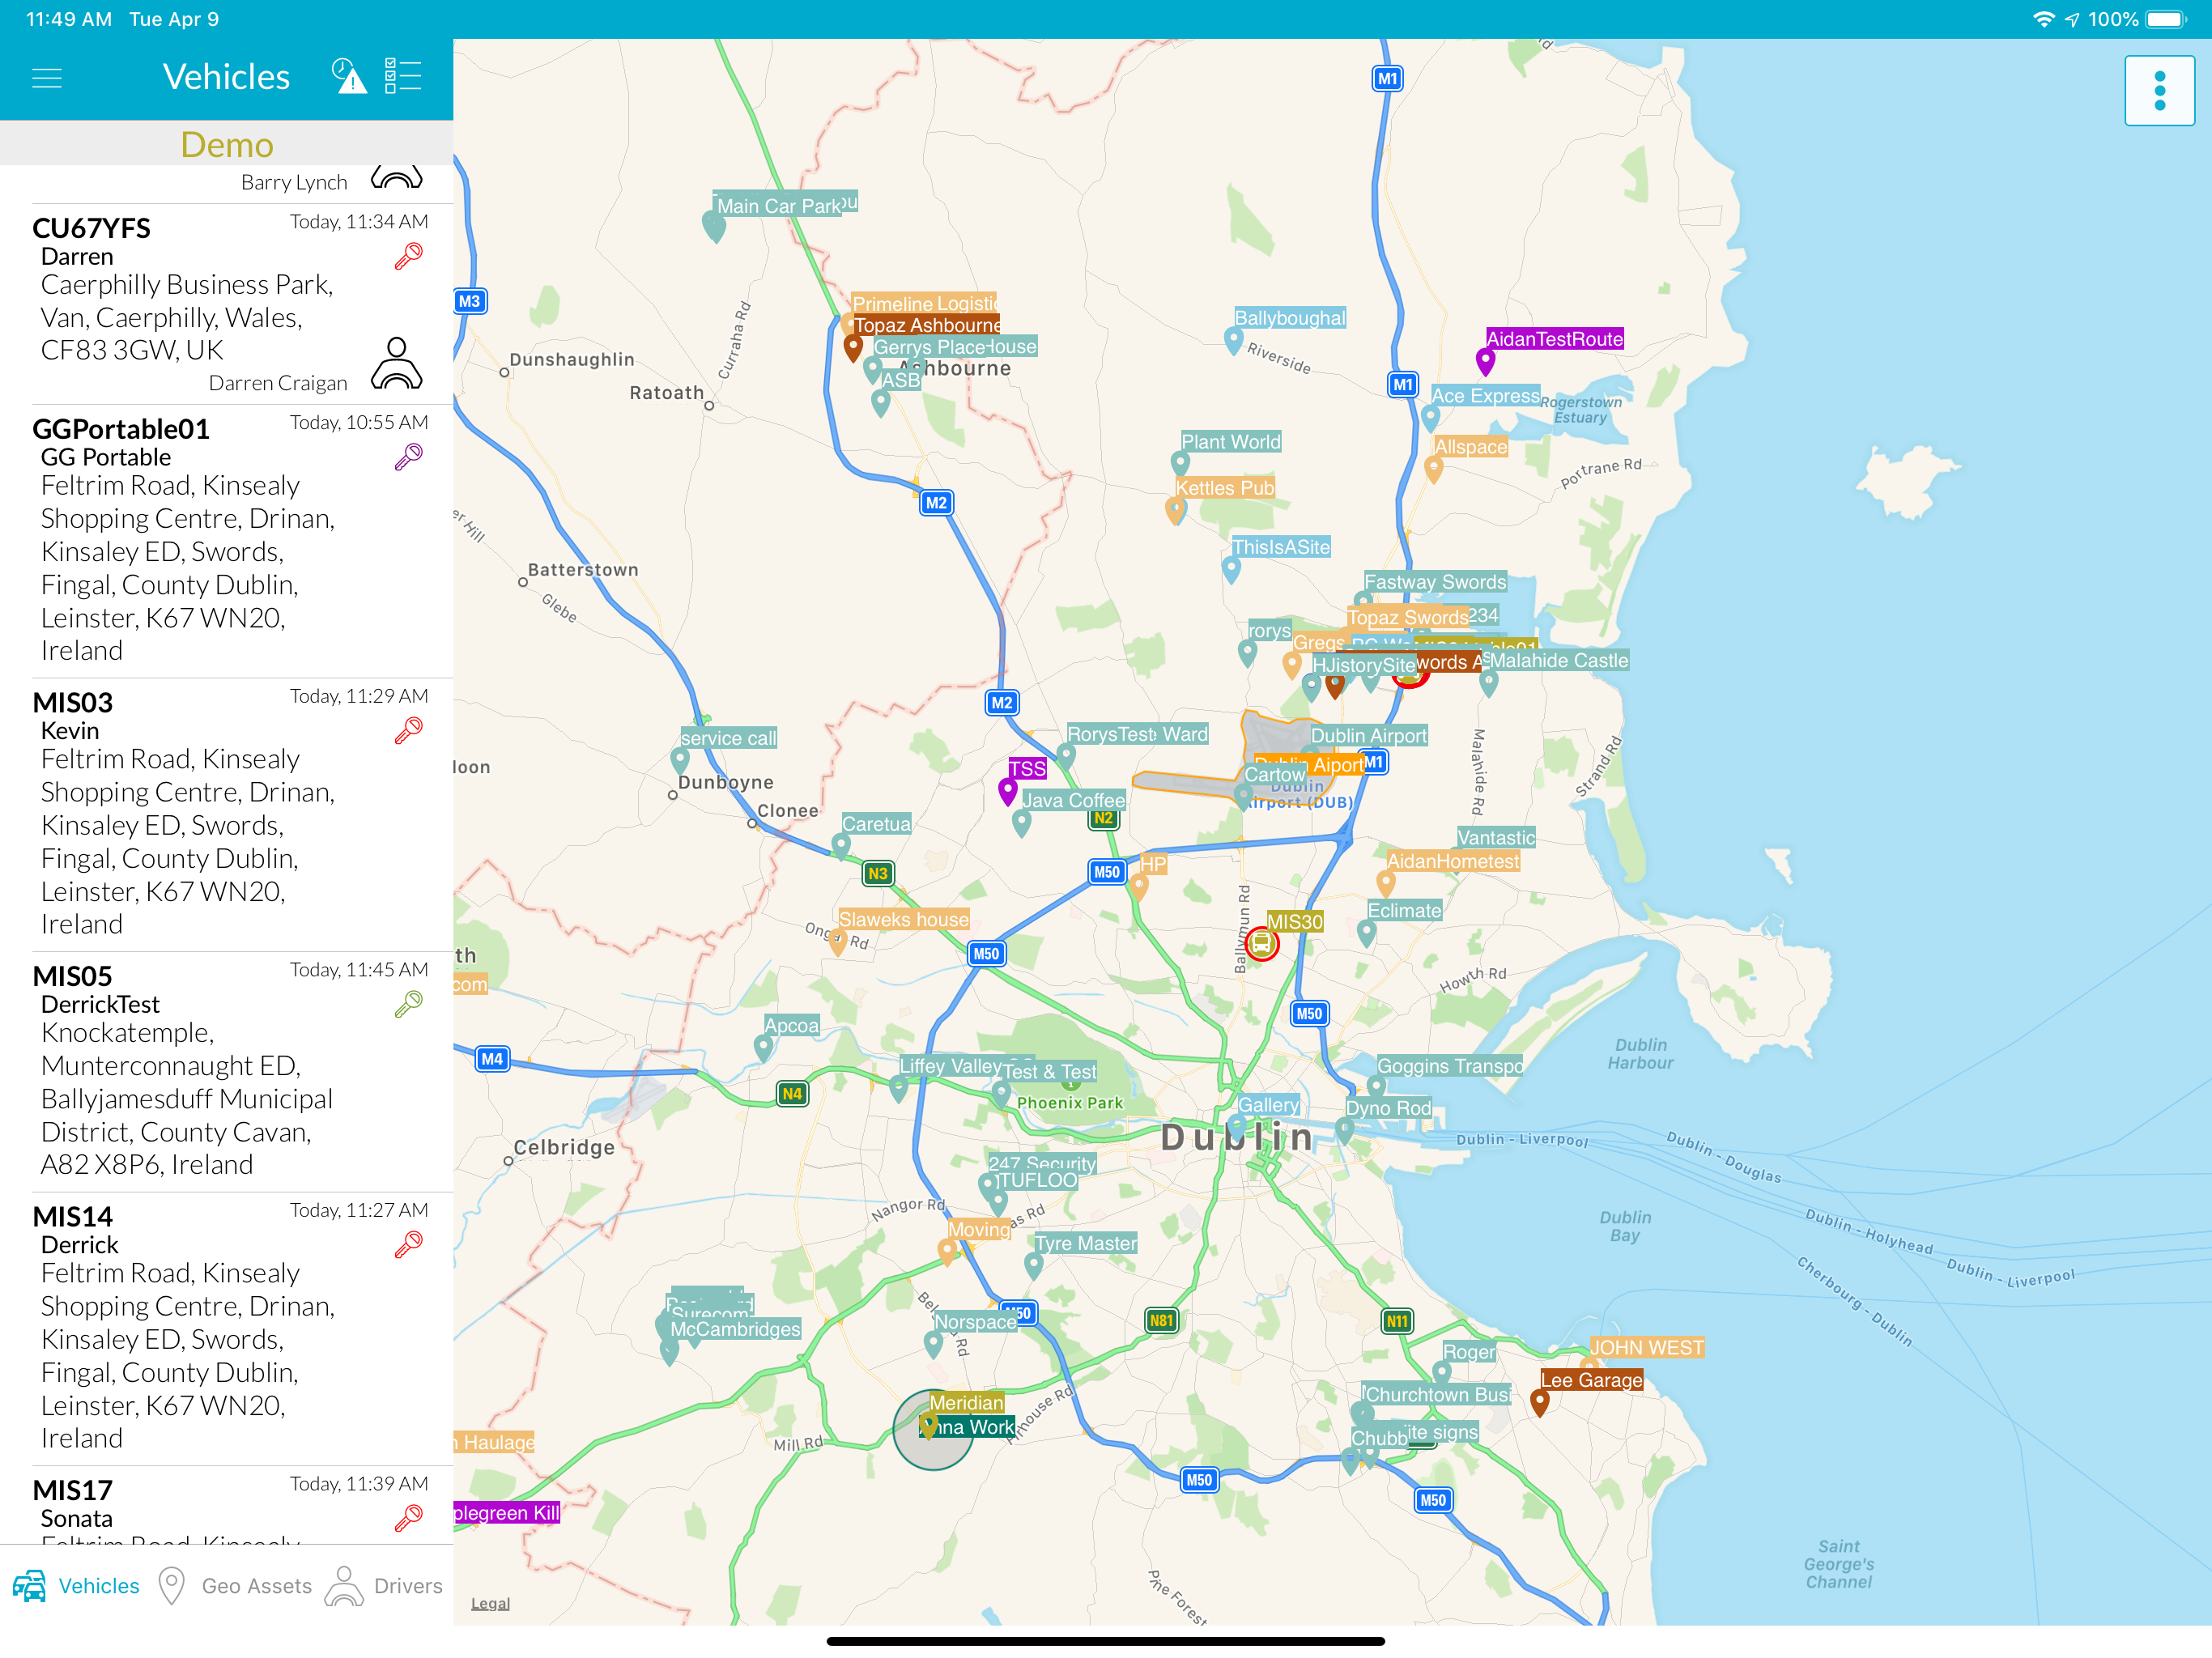Viewport: 2212px width, 1658px height.
Task: Open the three-dot map options button
Action: [2159, 90]
